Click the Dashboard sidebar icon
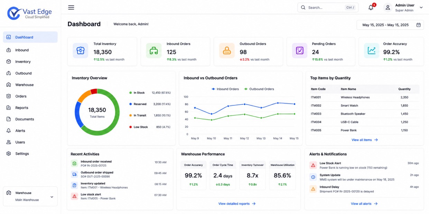The image size is (429, 214). [x=9, y=37]
